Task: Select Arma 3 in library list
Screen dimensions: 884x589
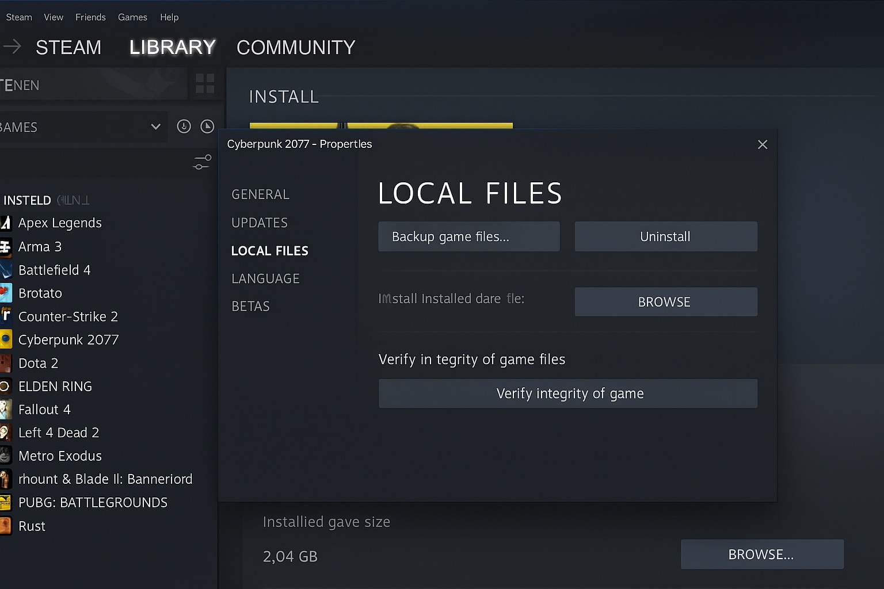Action: [40, 247]
